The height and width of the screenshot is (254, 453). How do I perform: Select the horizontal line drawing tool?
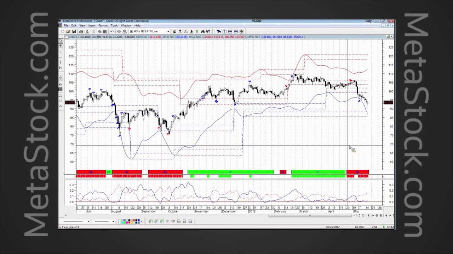[61, 57]
